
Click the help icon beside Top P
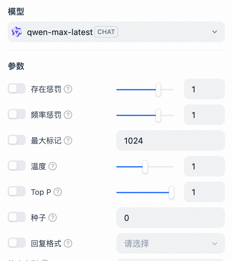pyautogui.click(x=58, y=192)
